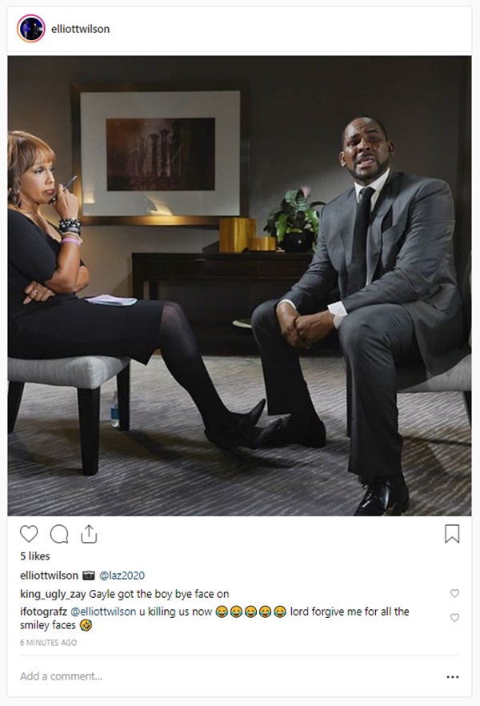Open elliottwilson username in post header
The height and width of the screenshot is (706, 480).
[x=80, y=29]
